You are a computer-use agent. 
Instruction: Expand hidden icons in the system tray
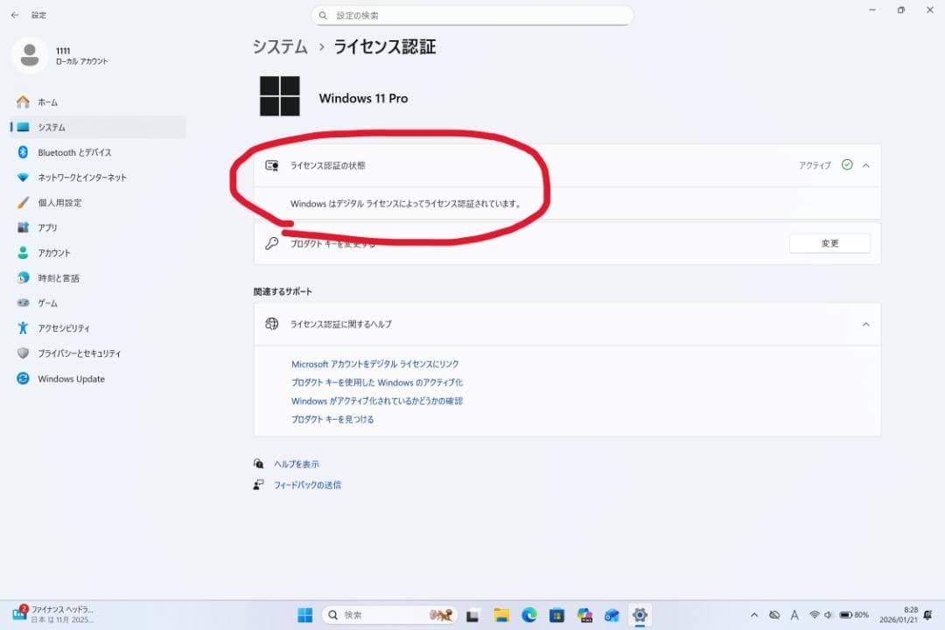[x=754, y=615]
